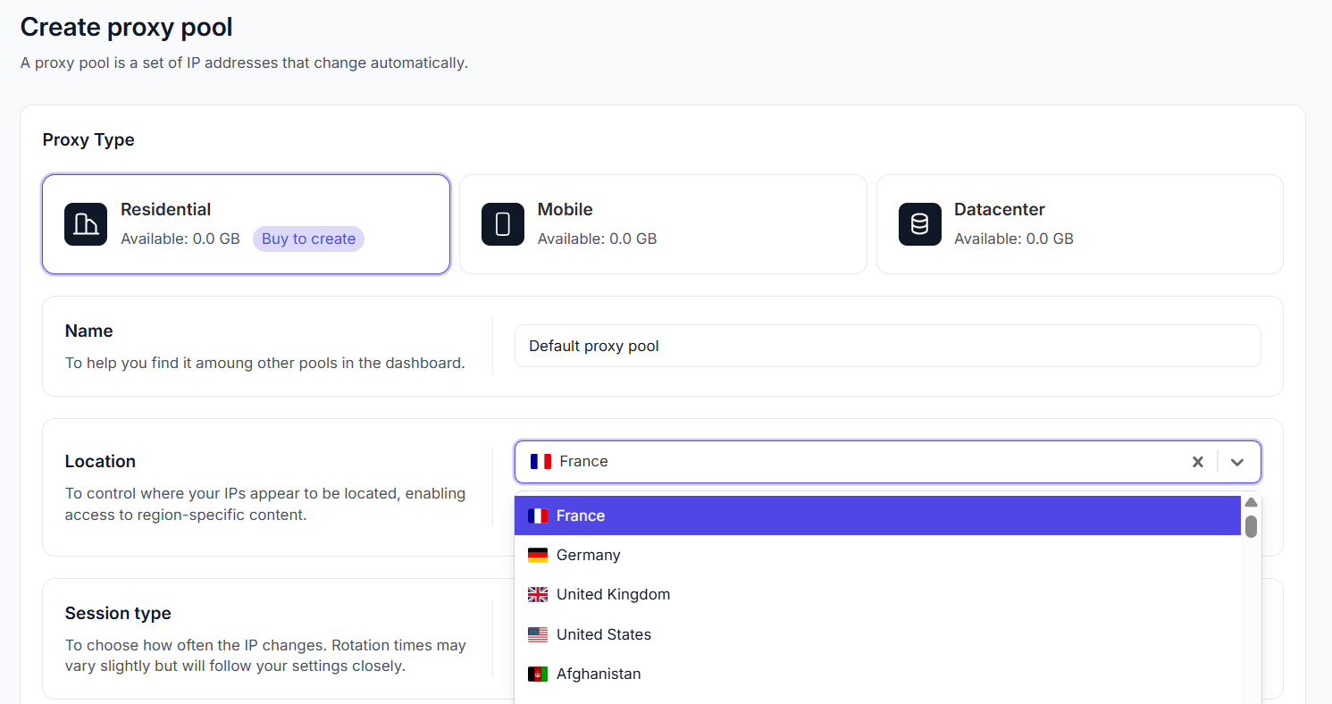
Task: Choose France from the dropdown list
Action: pos(878,515)
